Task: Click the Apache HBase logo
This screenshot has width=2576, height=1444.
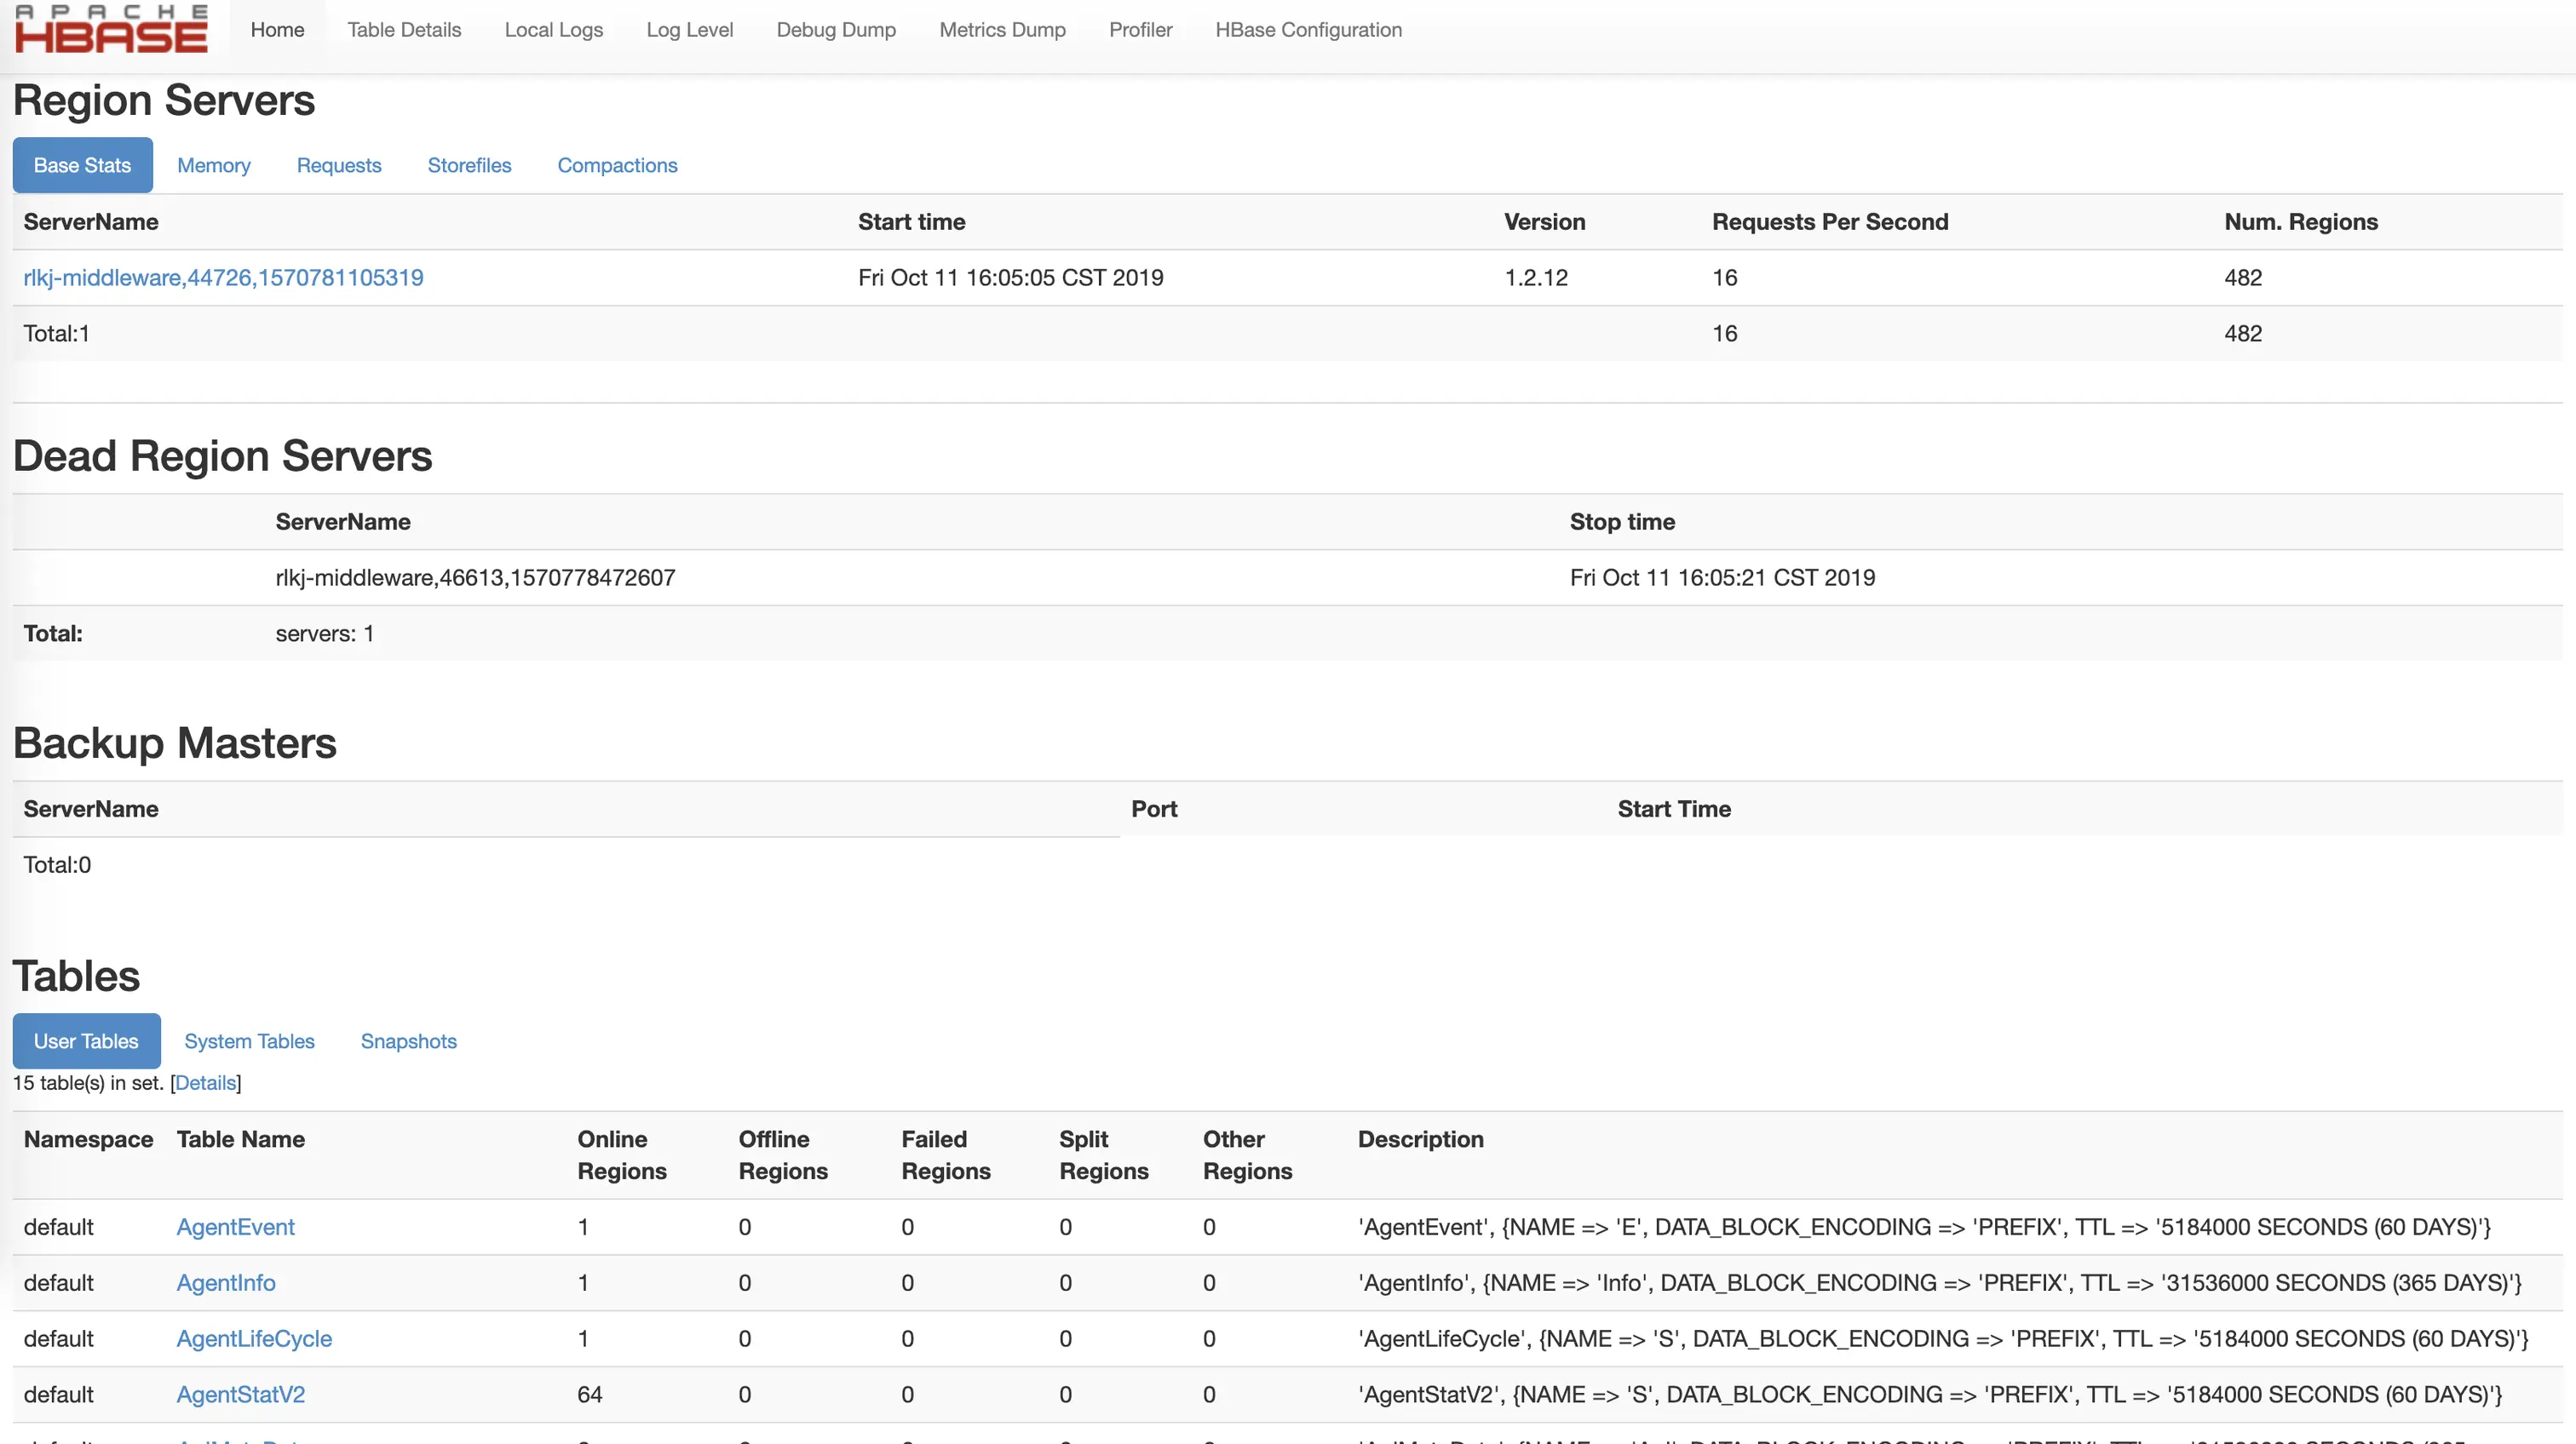Action: point(111,30)
